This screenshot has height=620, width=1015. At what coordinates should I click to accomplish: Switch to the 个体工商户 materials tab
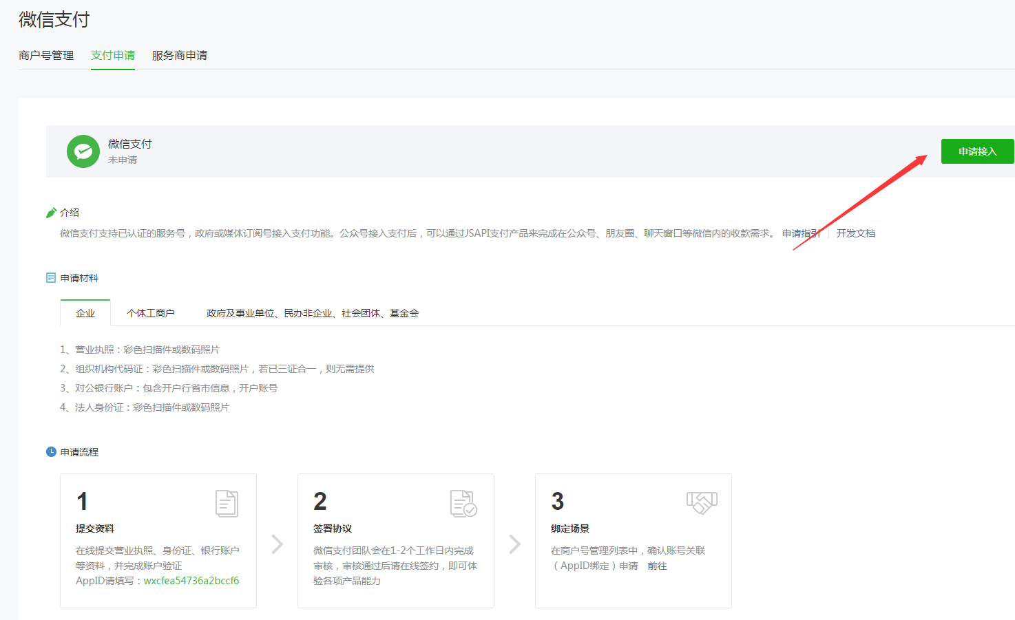click(x=151, y=313)
